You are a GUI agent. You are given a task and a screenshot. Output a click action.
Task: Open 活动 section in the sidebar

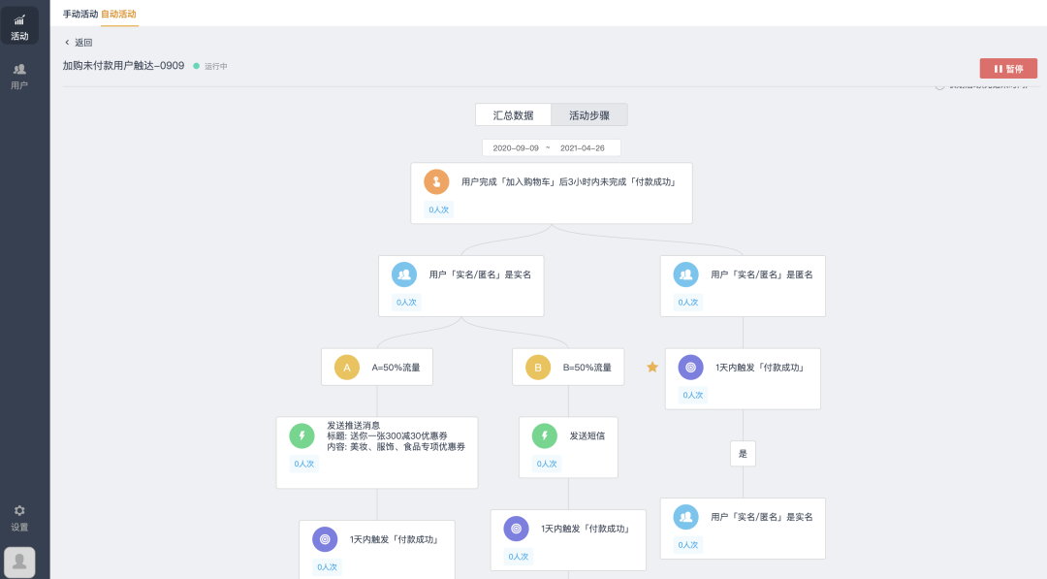point(19,26)
